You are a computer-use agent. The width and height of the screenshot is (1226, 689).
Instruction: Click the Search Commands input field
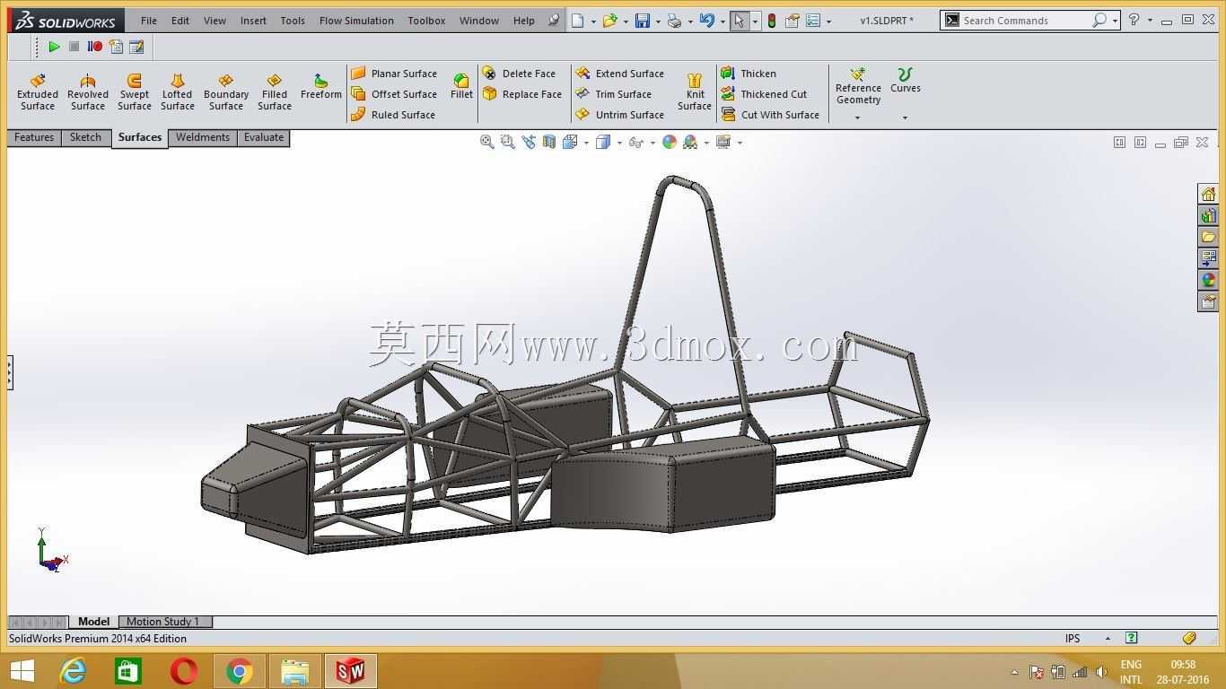(1026, 20)
